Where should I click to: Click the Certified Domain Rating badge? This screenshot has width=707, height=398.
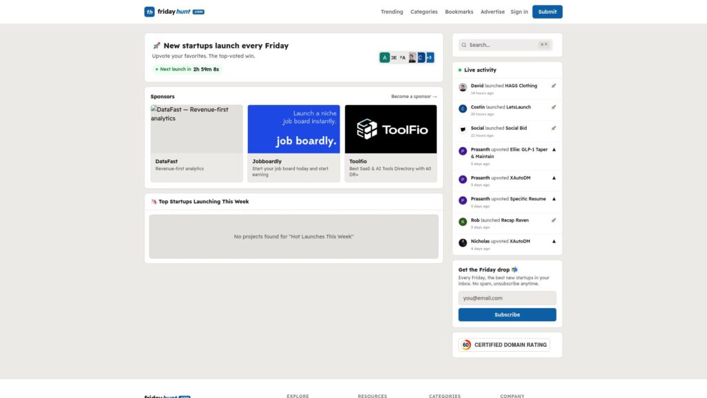[x=504, y=345]
